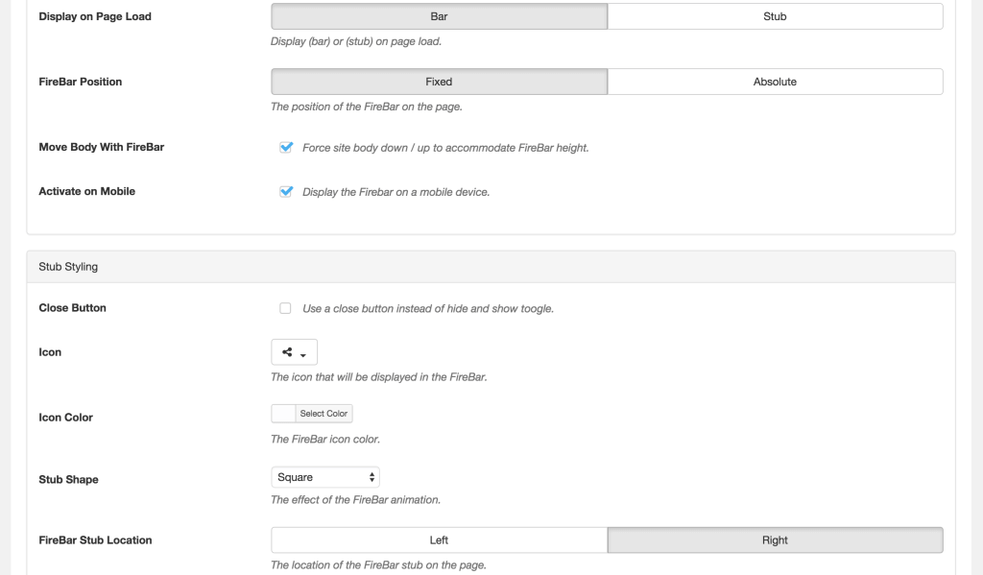This screenshot has height=575, width=983.
Task: Click the Icon Color swatch box
Action: point(283,414)
